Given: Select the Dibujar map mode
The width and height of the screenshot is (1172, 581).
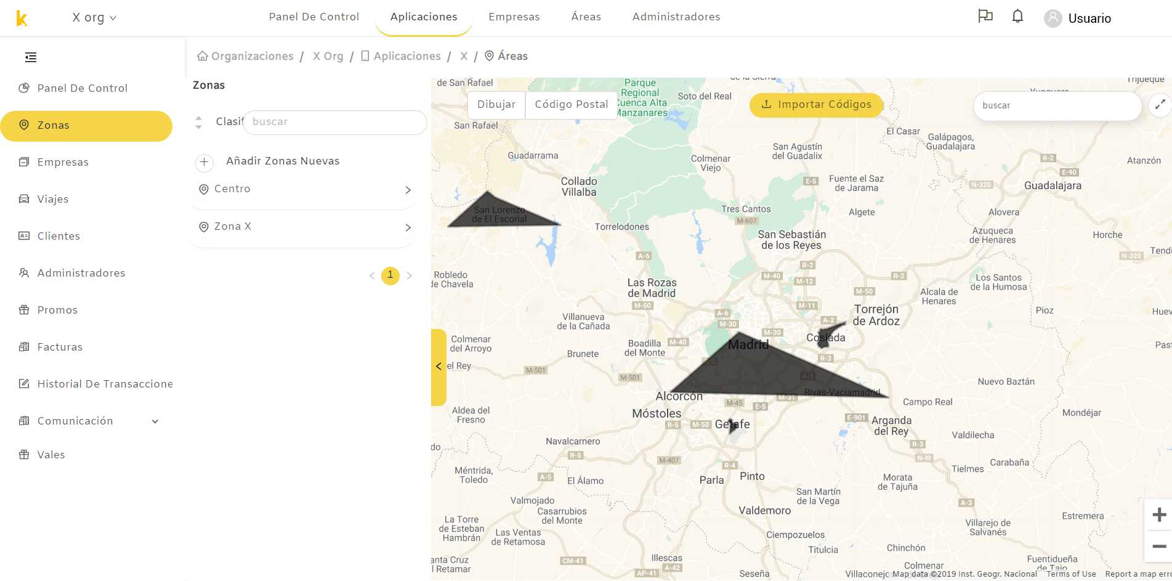Looking at the screenshot, I should click(496, 105).
